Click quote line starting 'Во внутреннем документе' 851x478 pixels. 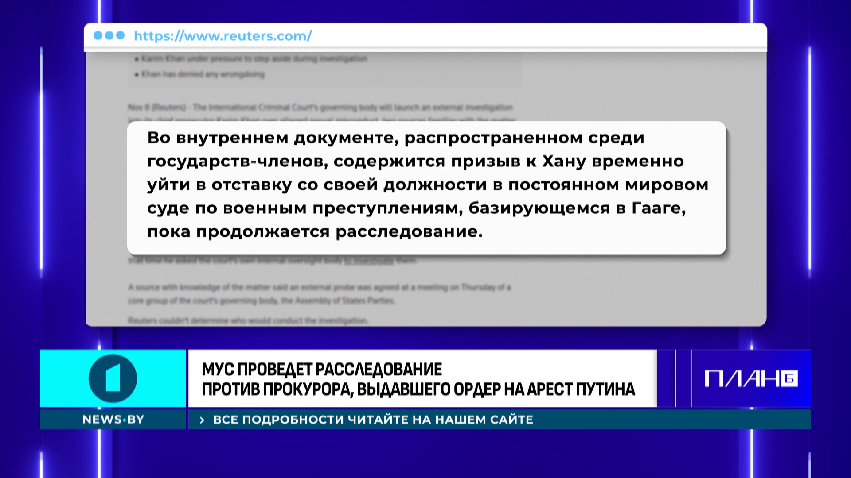click(396, 138)
